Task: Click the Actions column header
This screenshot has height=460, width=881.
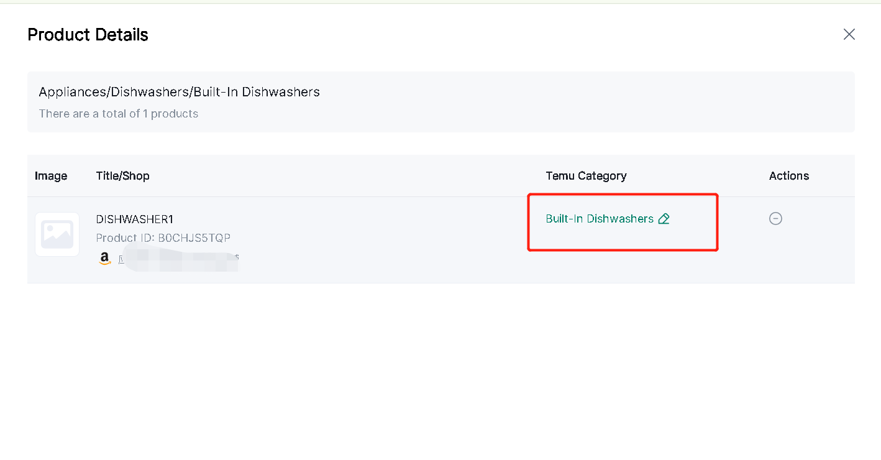Action: click(789, 176)
